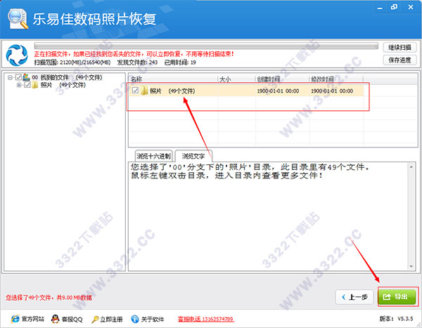The height and width of the screenshot is (328, 422).
Task: Click the folder icon in the file list row
Action: pos(144,91)
